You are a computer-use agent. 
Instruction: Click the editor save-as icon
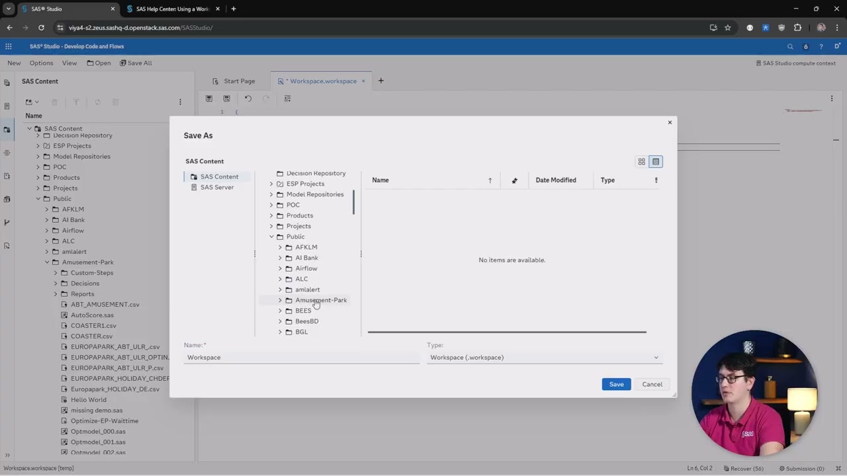pos(226,99)
